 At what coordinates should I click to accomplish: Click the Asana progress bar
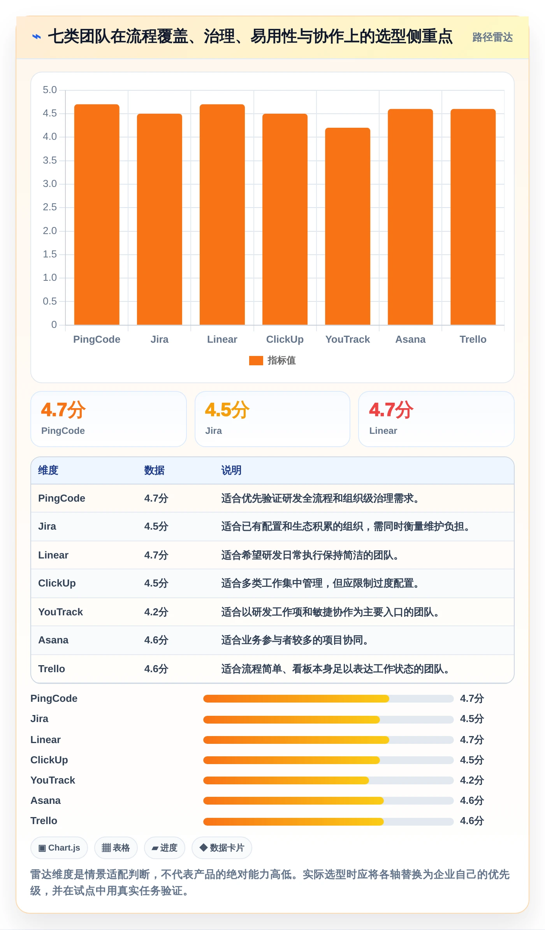(328, 800)
